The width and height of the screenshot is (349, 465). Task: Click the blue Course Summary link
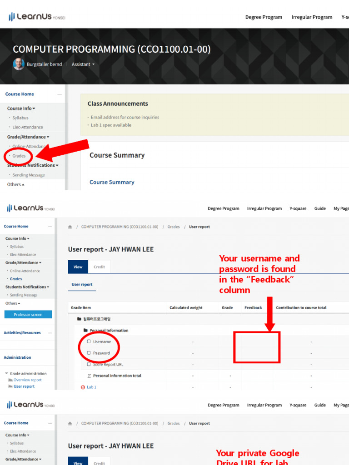click(112, 182)
